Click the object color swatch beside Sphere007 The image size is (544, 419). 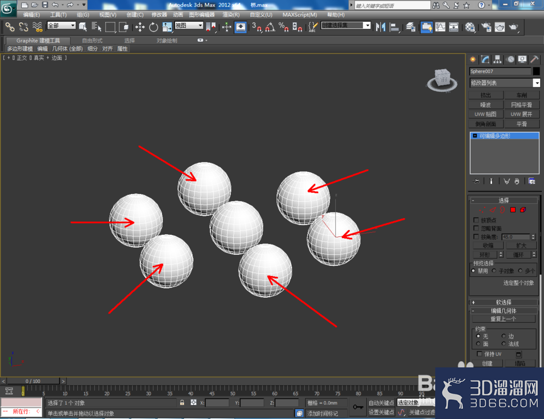pos(536,71)
